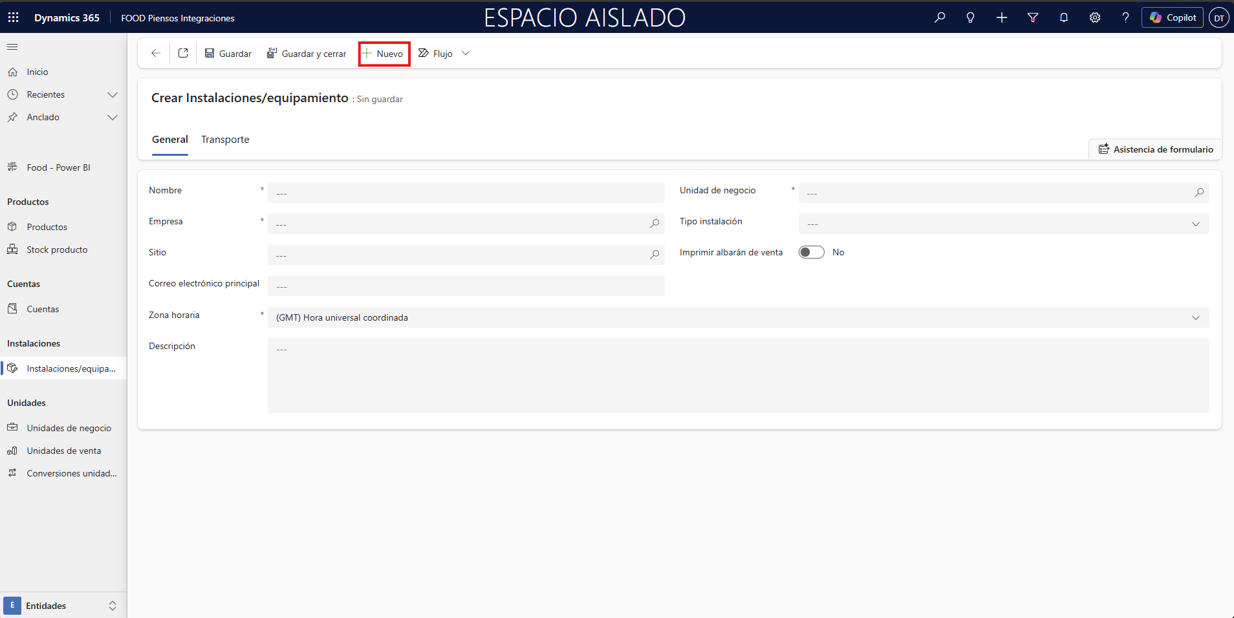Click into the Nombre field
Screen dimensions: 1234x618
466,193
